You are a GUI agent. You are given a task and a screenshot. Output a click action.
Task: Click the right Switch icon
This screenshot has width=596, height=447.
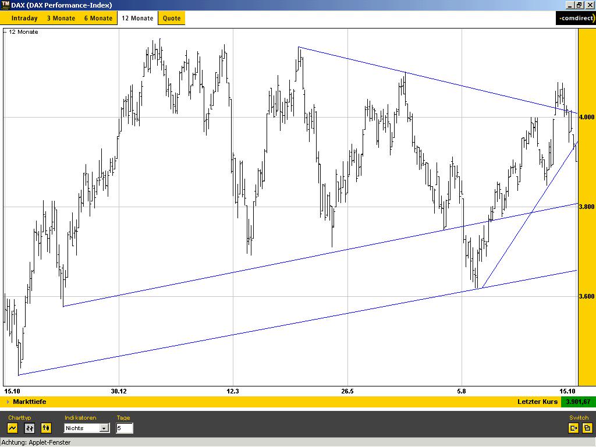pyautogui.click(x=587, y=428)
